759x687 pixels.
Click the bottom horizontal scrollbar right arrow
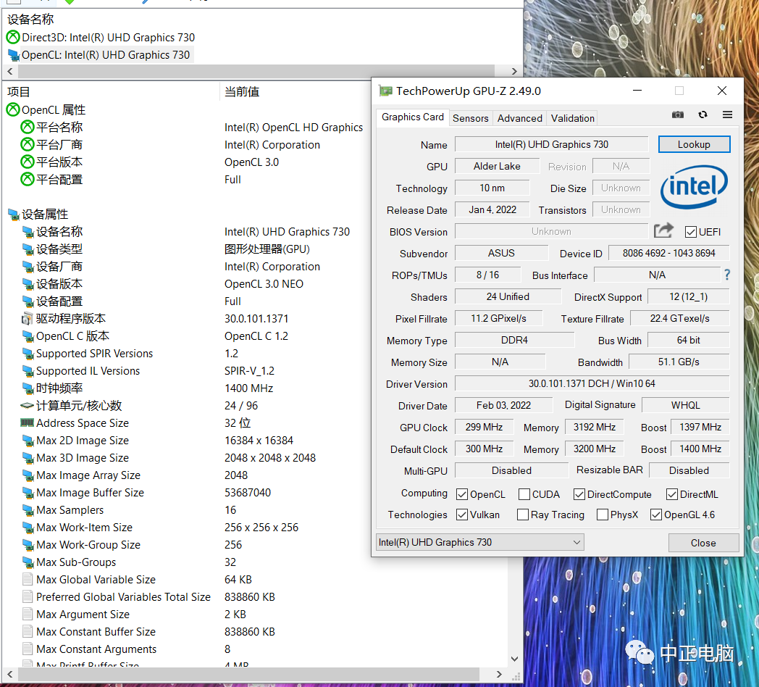(499, 675)
